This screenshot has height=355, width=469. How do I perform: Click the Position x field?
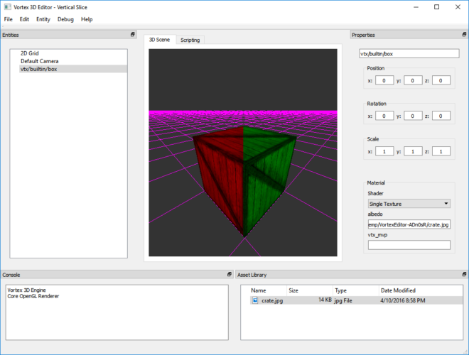click(384, 80)
